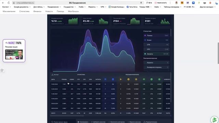Click the ₽261 daily spend summary card
219x123 pixels.
coord(157,21)
